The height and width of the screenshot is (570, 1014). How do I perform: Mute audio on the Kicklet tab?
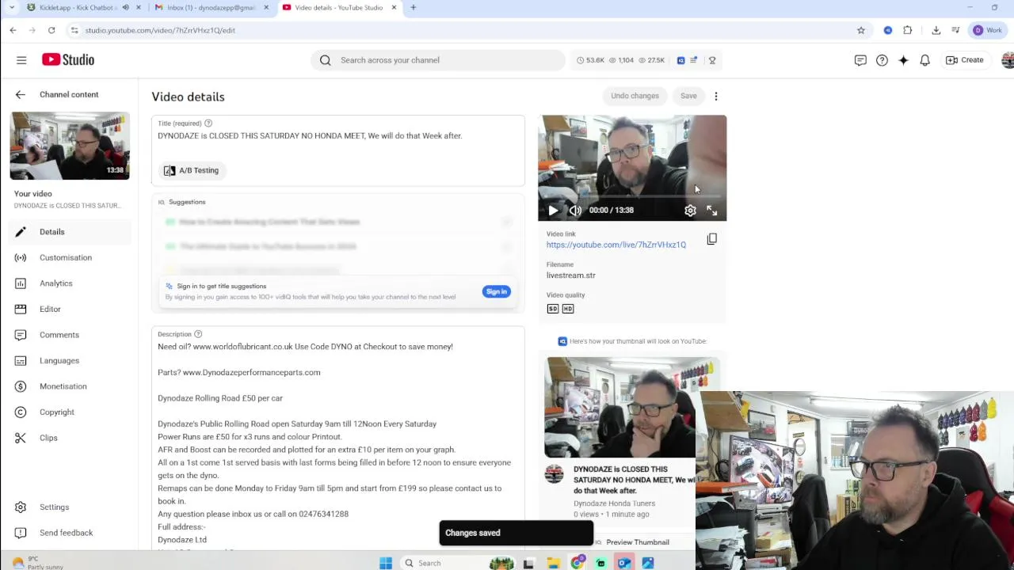(x=125, y=8)
